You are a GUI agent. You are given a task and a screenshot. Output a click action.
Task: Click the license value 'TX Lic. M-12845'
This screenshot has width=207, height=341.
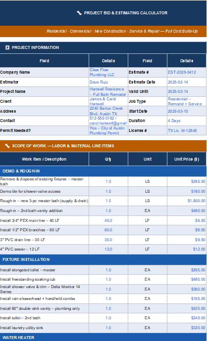click(182, 130)
